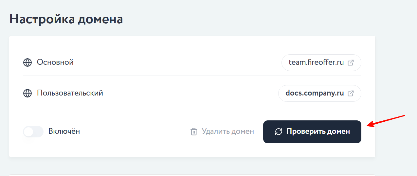Open the docs.company.ru domain link

point(315,93)
